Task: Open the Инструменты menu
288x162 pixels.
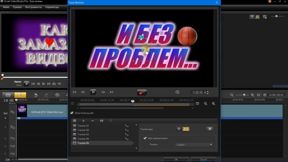Action: (x=33, y=7)
